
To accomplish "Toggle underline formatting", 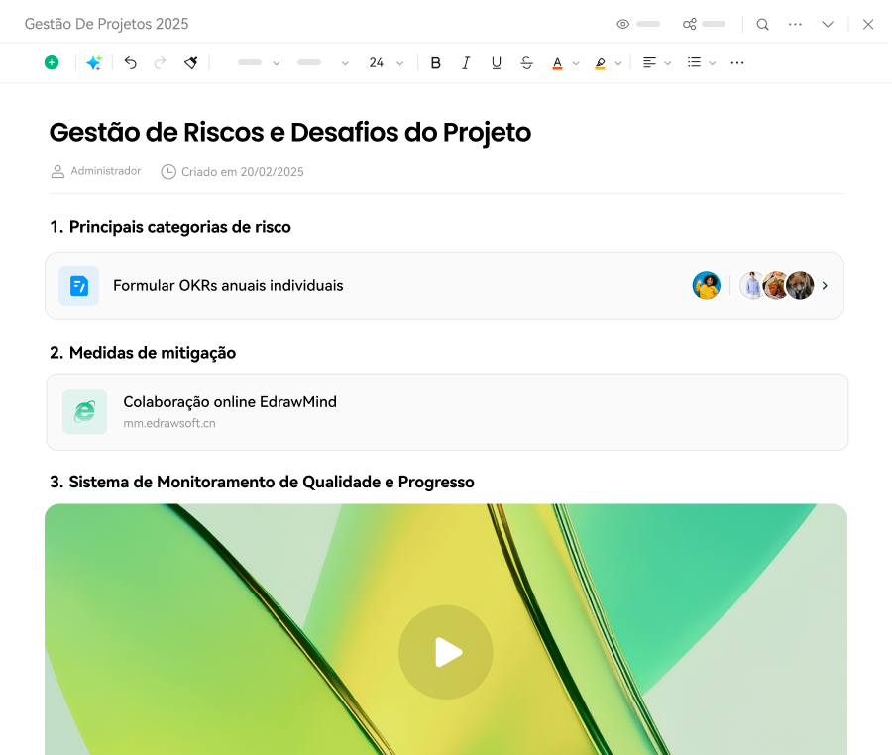I will 497,62.
